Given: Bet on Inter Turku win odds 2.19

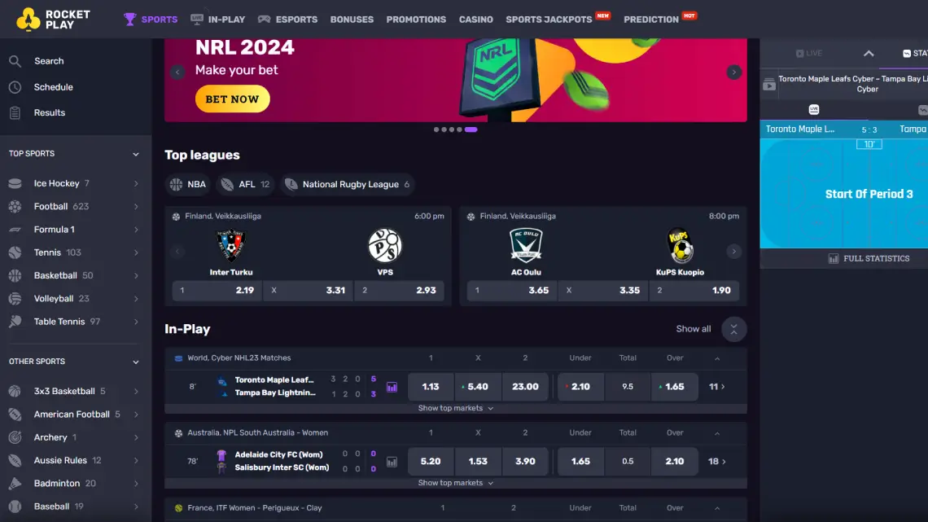Looking at the screenshot, I should pyautogui.click(x=217, y=291).
